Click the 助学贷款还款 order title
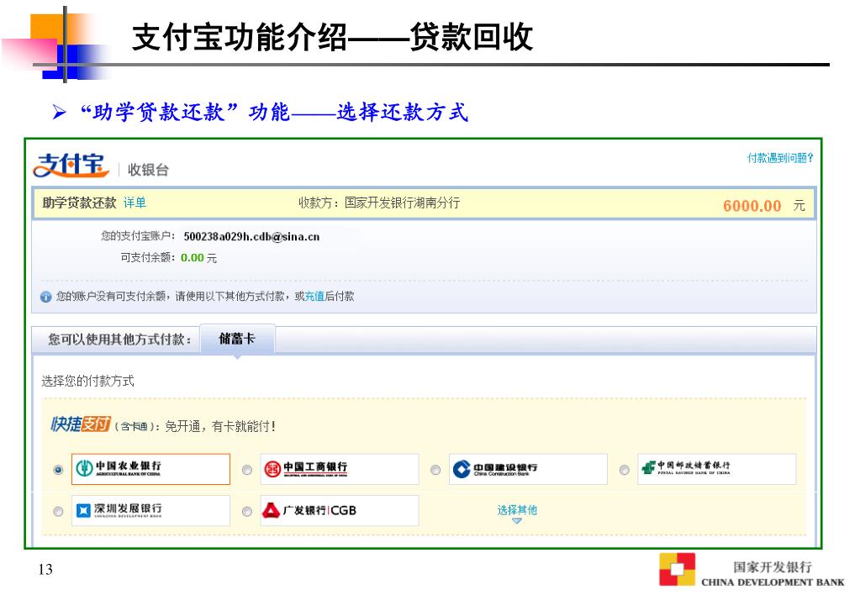This screenshot has height=595, width=860. [x=79, y=203]
